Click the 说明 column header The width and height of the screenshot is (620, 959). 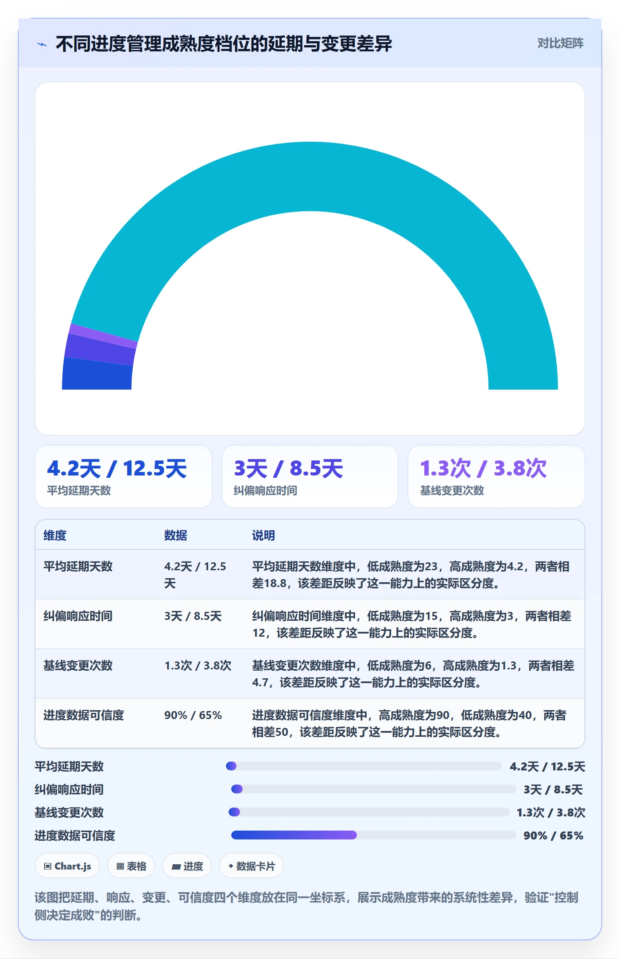point(263,535)
